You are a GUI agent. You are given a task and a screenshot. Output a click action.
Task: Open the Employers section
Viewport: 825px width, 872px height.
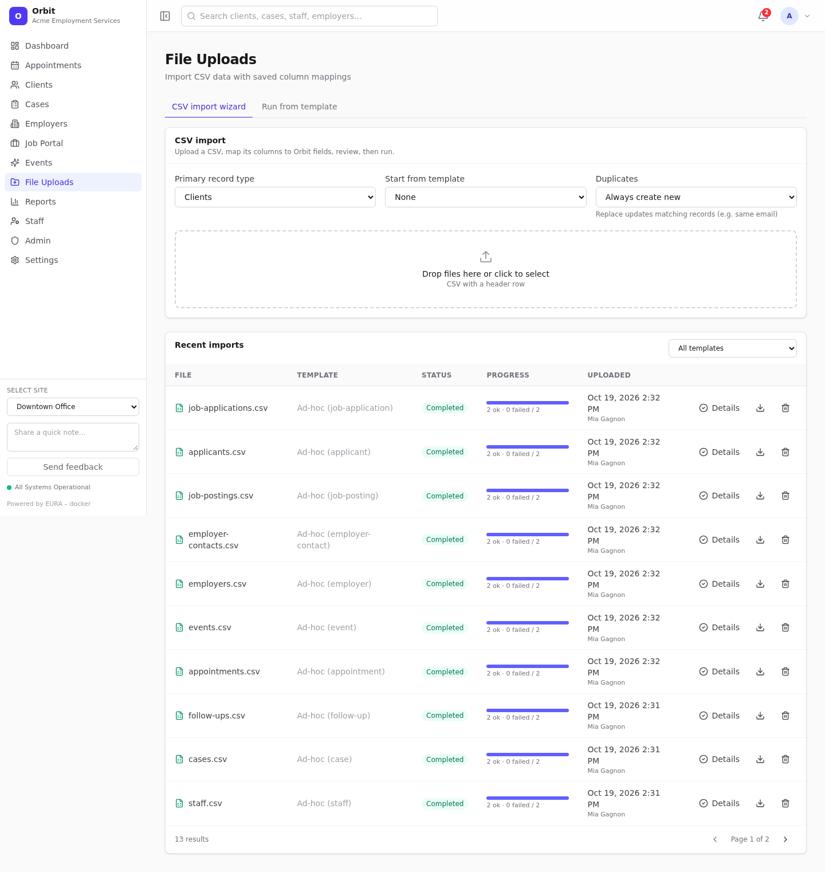[x=73, y=124]
